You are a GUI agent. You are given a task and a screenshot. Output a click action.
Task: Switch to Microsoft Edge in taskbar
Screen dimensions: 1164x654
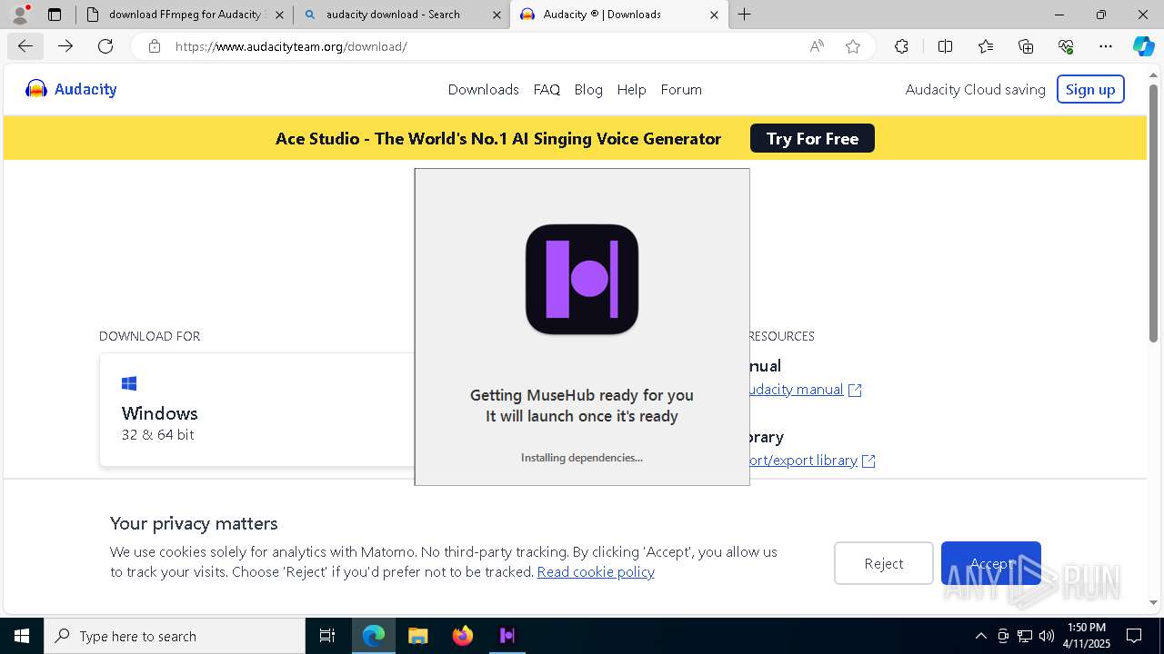374,636
